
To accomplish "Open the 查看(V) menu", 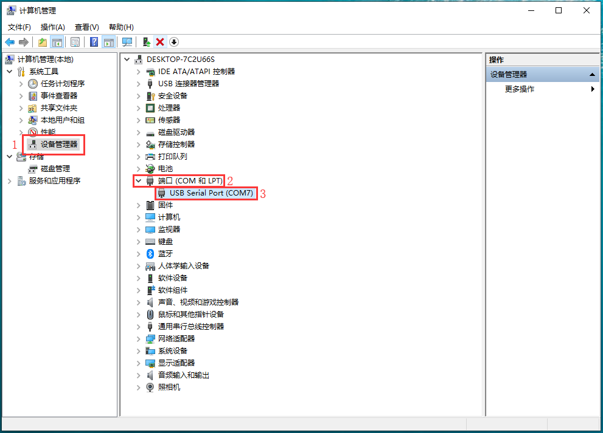I will point(86,27).
